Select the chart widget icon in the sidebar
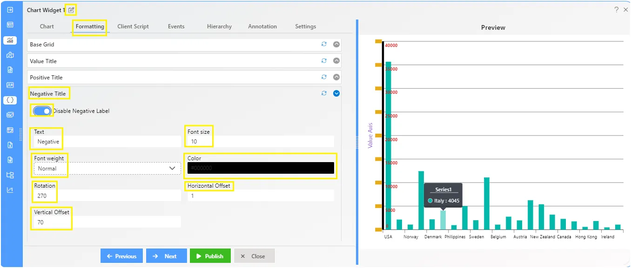The image size is (631, 268). pos(10,40)
